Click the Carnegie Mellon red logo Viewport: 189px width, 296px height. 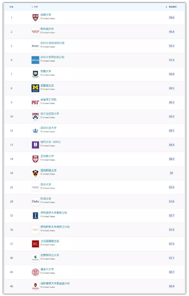coord(35,244)
